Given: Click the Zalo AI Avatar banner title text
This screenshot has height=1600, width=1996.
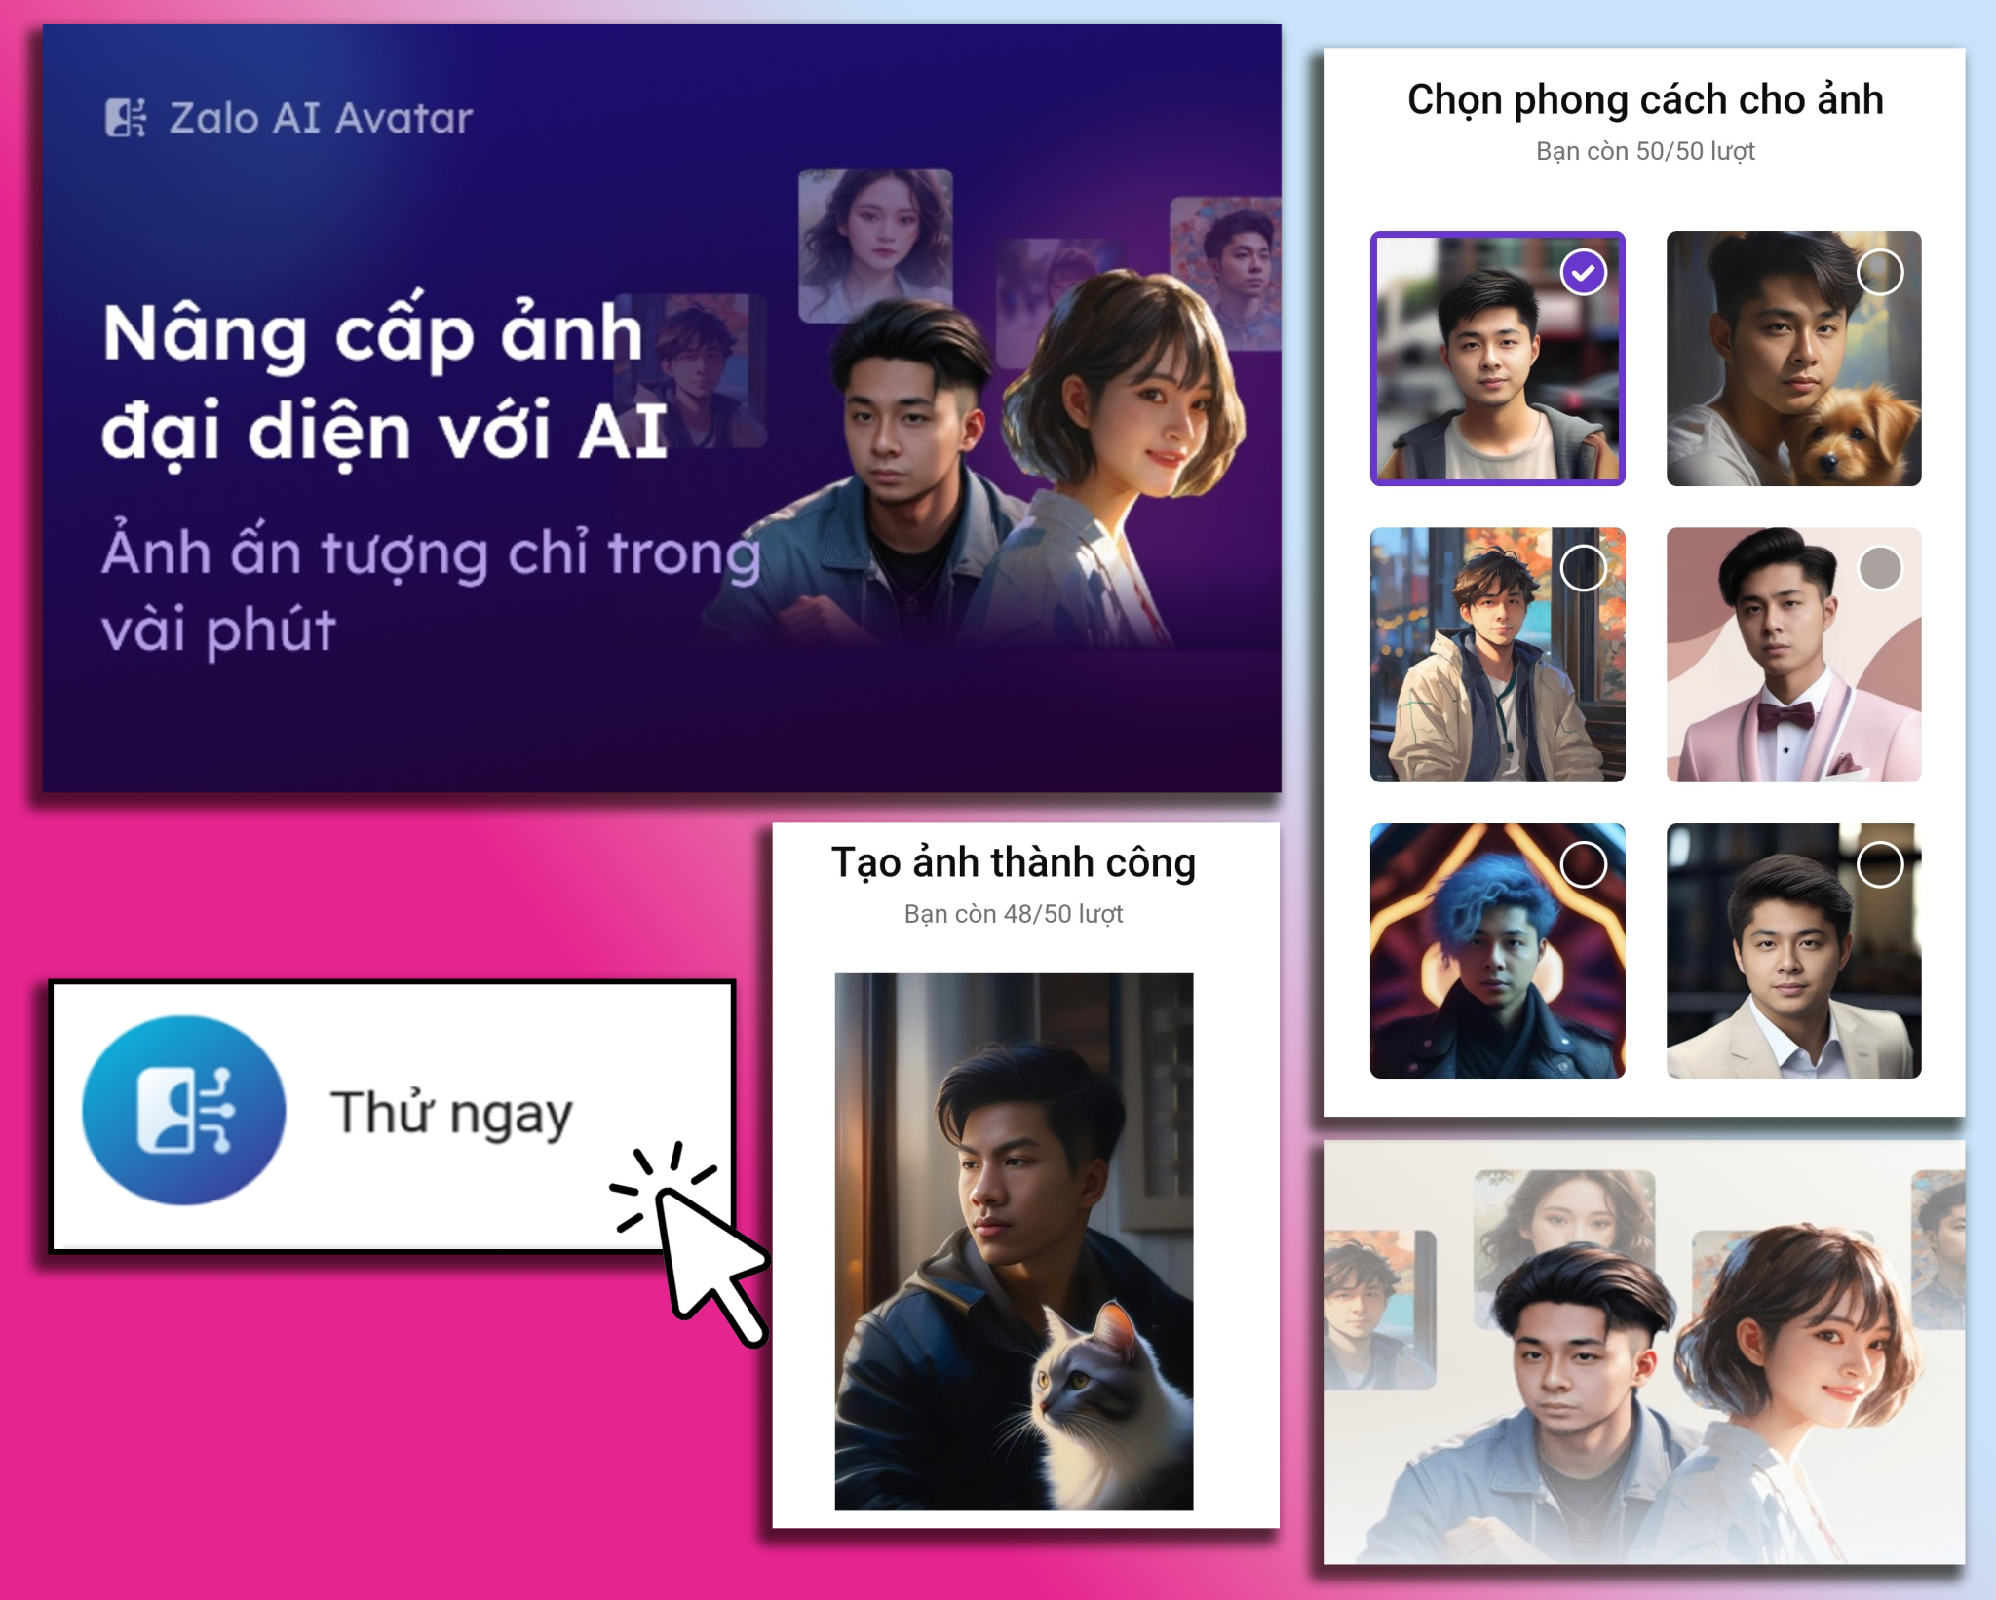Looking at the screenshot, I should (x=321, y=118).
